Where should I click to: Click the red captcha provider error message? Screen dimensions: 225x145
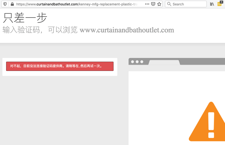click(x=60, y=66)
